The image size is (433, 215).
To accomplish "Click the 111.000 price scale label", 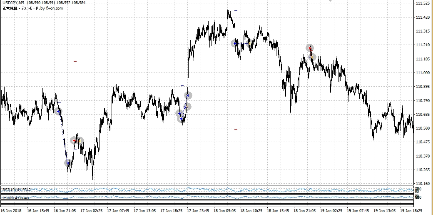I will (x=422, y=72).
